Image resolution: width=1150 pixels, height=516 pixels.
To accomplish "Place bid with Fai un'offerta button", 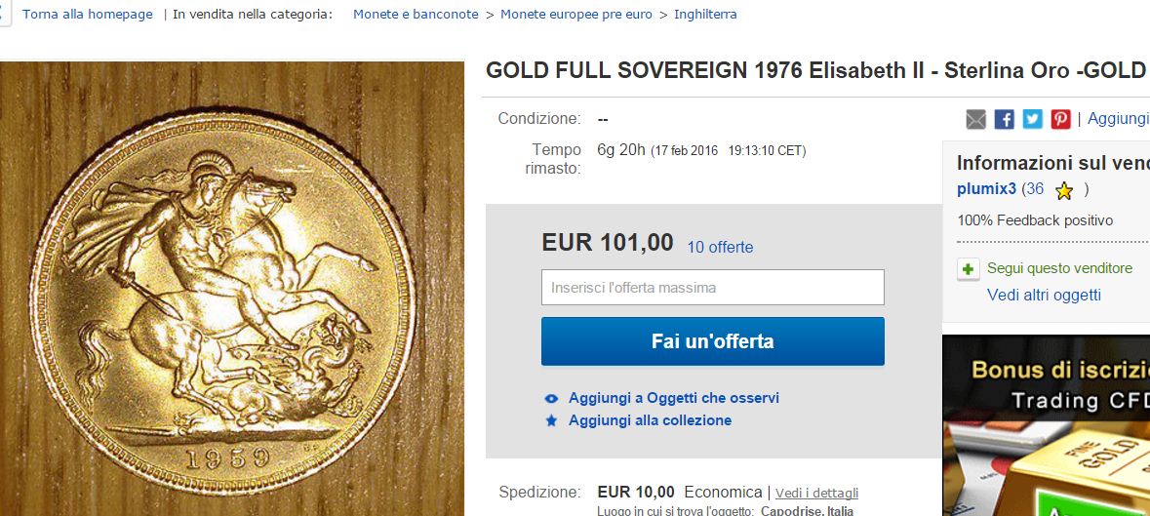I will click(x=712, y=340).
